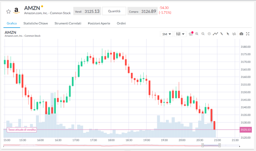Open the Strumenti Correlati tab
The width and height of the screenshot is (256, 151).
[x=68, y=23]
